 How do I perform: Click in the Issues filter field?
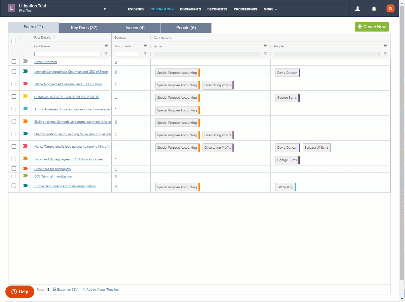(x=207, y=54)
